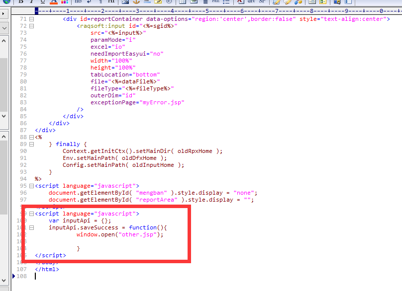Collapse saveSuccess function fold marker
Viewport: 402px width, 291px height.
point(31,227)
